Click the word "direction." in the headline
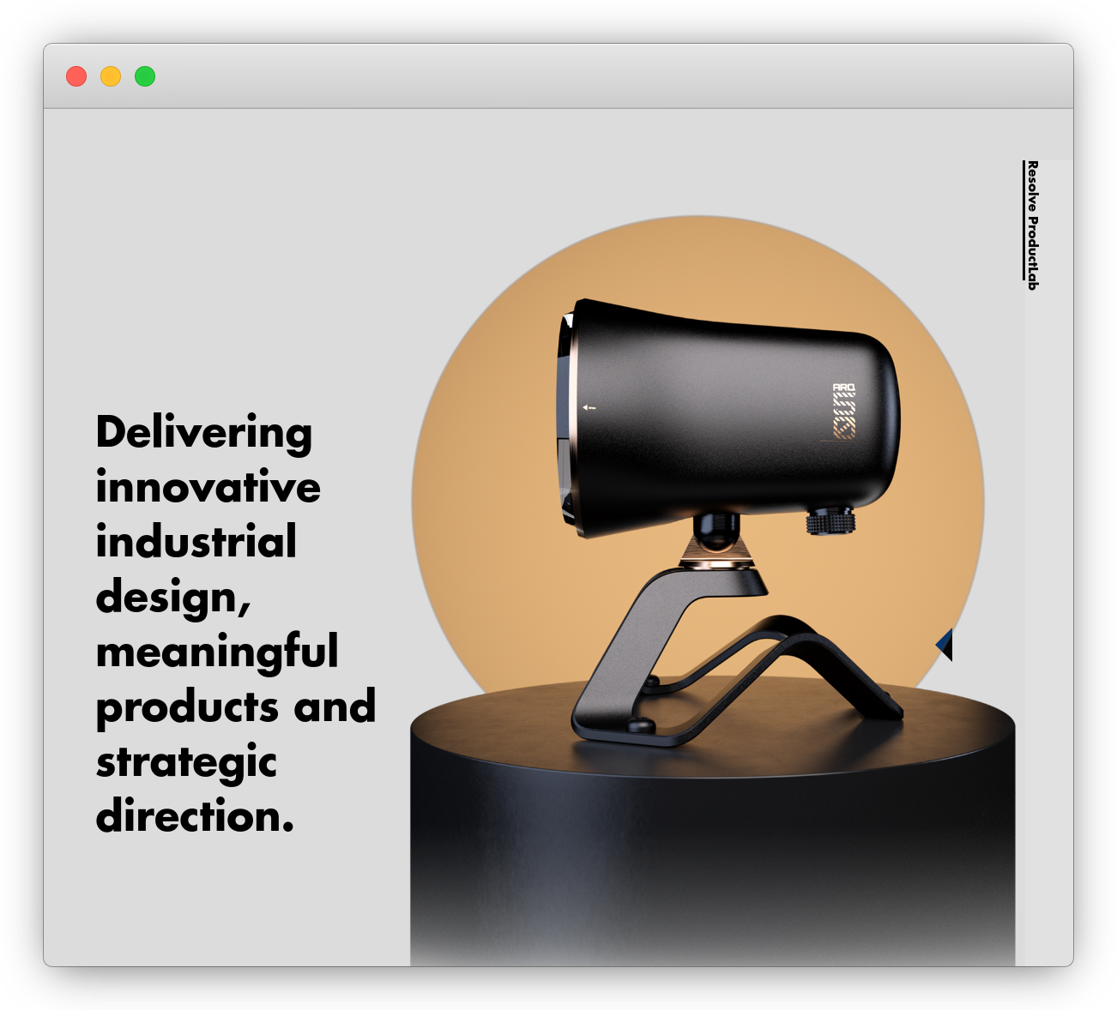The image size is (1117, 1010). [196, 816]
